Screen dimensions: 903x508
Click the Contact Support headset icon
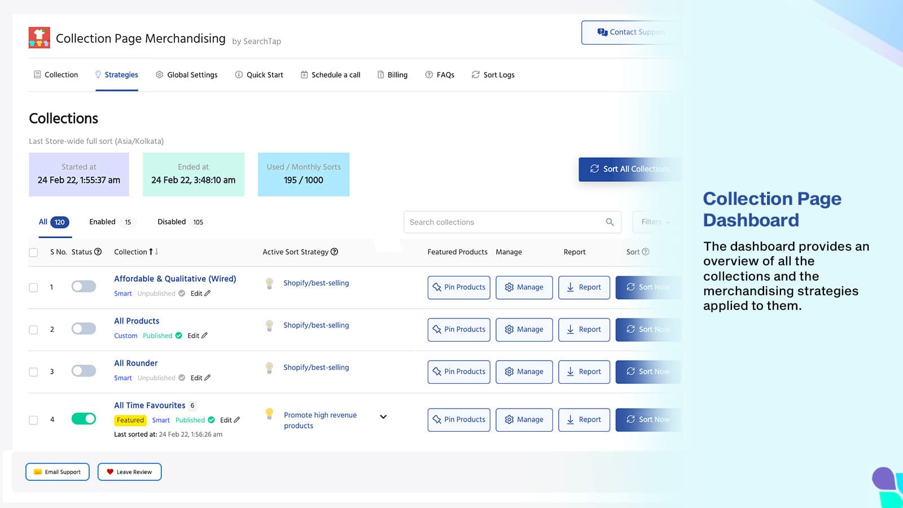coord(602,32)
